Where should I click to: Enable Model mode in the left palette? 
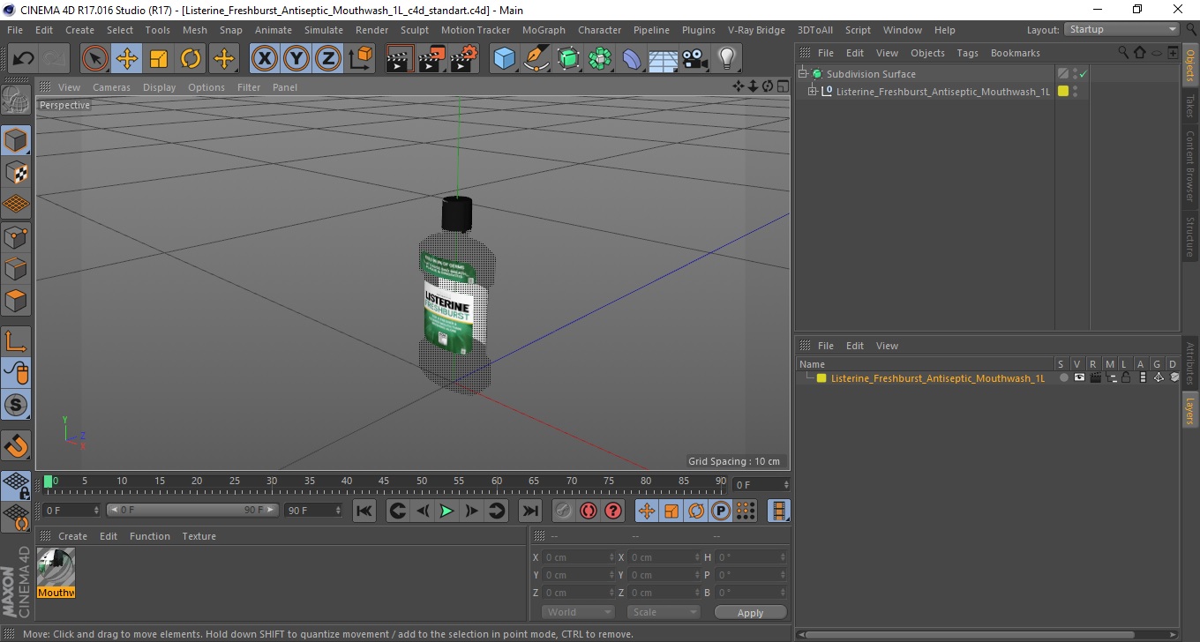click(x=16, y=140)
